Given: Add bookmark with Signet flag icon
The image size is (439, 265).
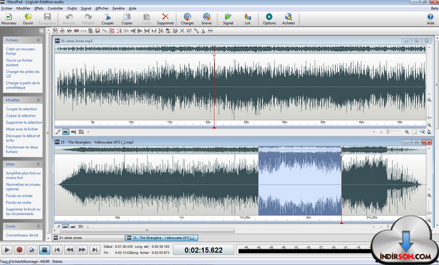Looking at the screenshot, I should [x=228, y=18].
